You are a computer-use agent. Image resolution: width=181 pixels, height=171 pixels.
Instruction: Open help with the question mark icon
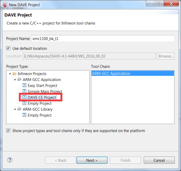point(10,160)
